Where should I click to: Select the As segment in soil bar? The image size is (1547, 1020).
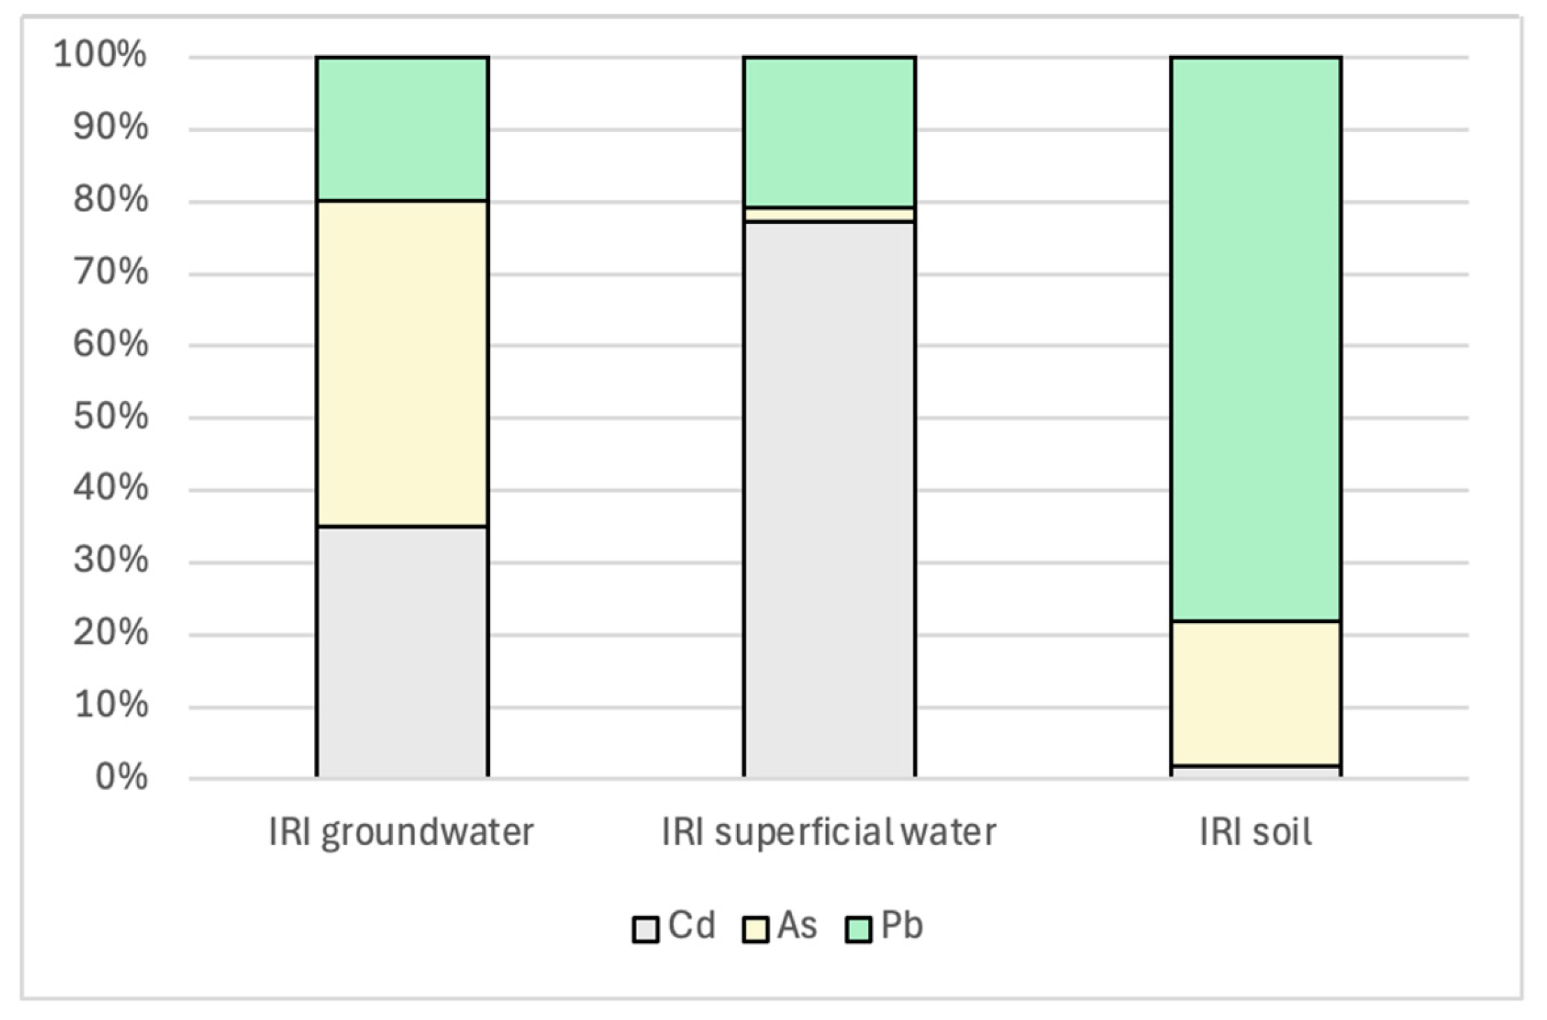pos(1255,693)
